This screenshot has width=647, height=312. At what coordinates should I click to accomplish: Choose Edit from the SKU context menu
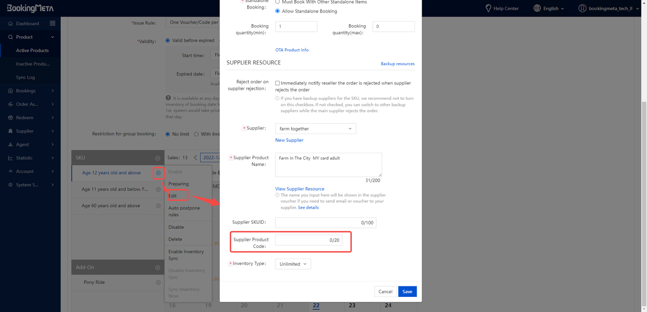tap(173, 196)
